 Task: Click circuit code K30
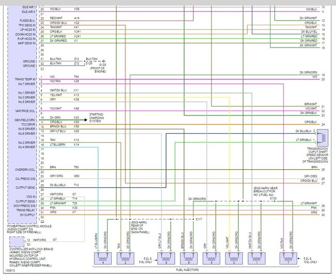(75, 208)
